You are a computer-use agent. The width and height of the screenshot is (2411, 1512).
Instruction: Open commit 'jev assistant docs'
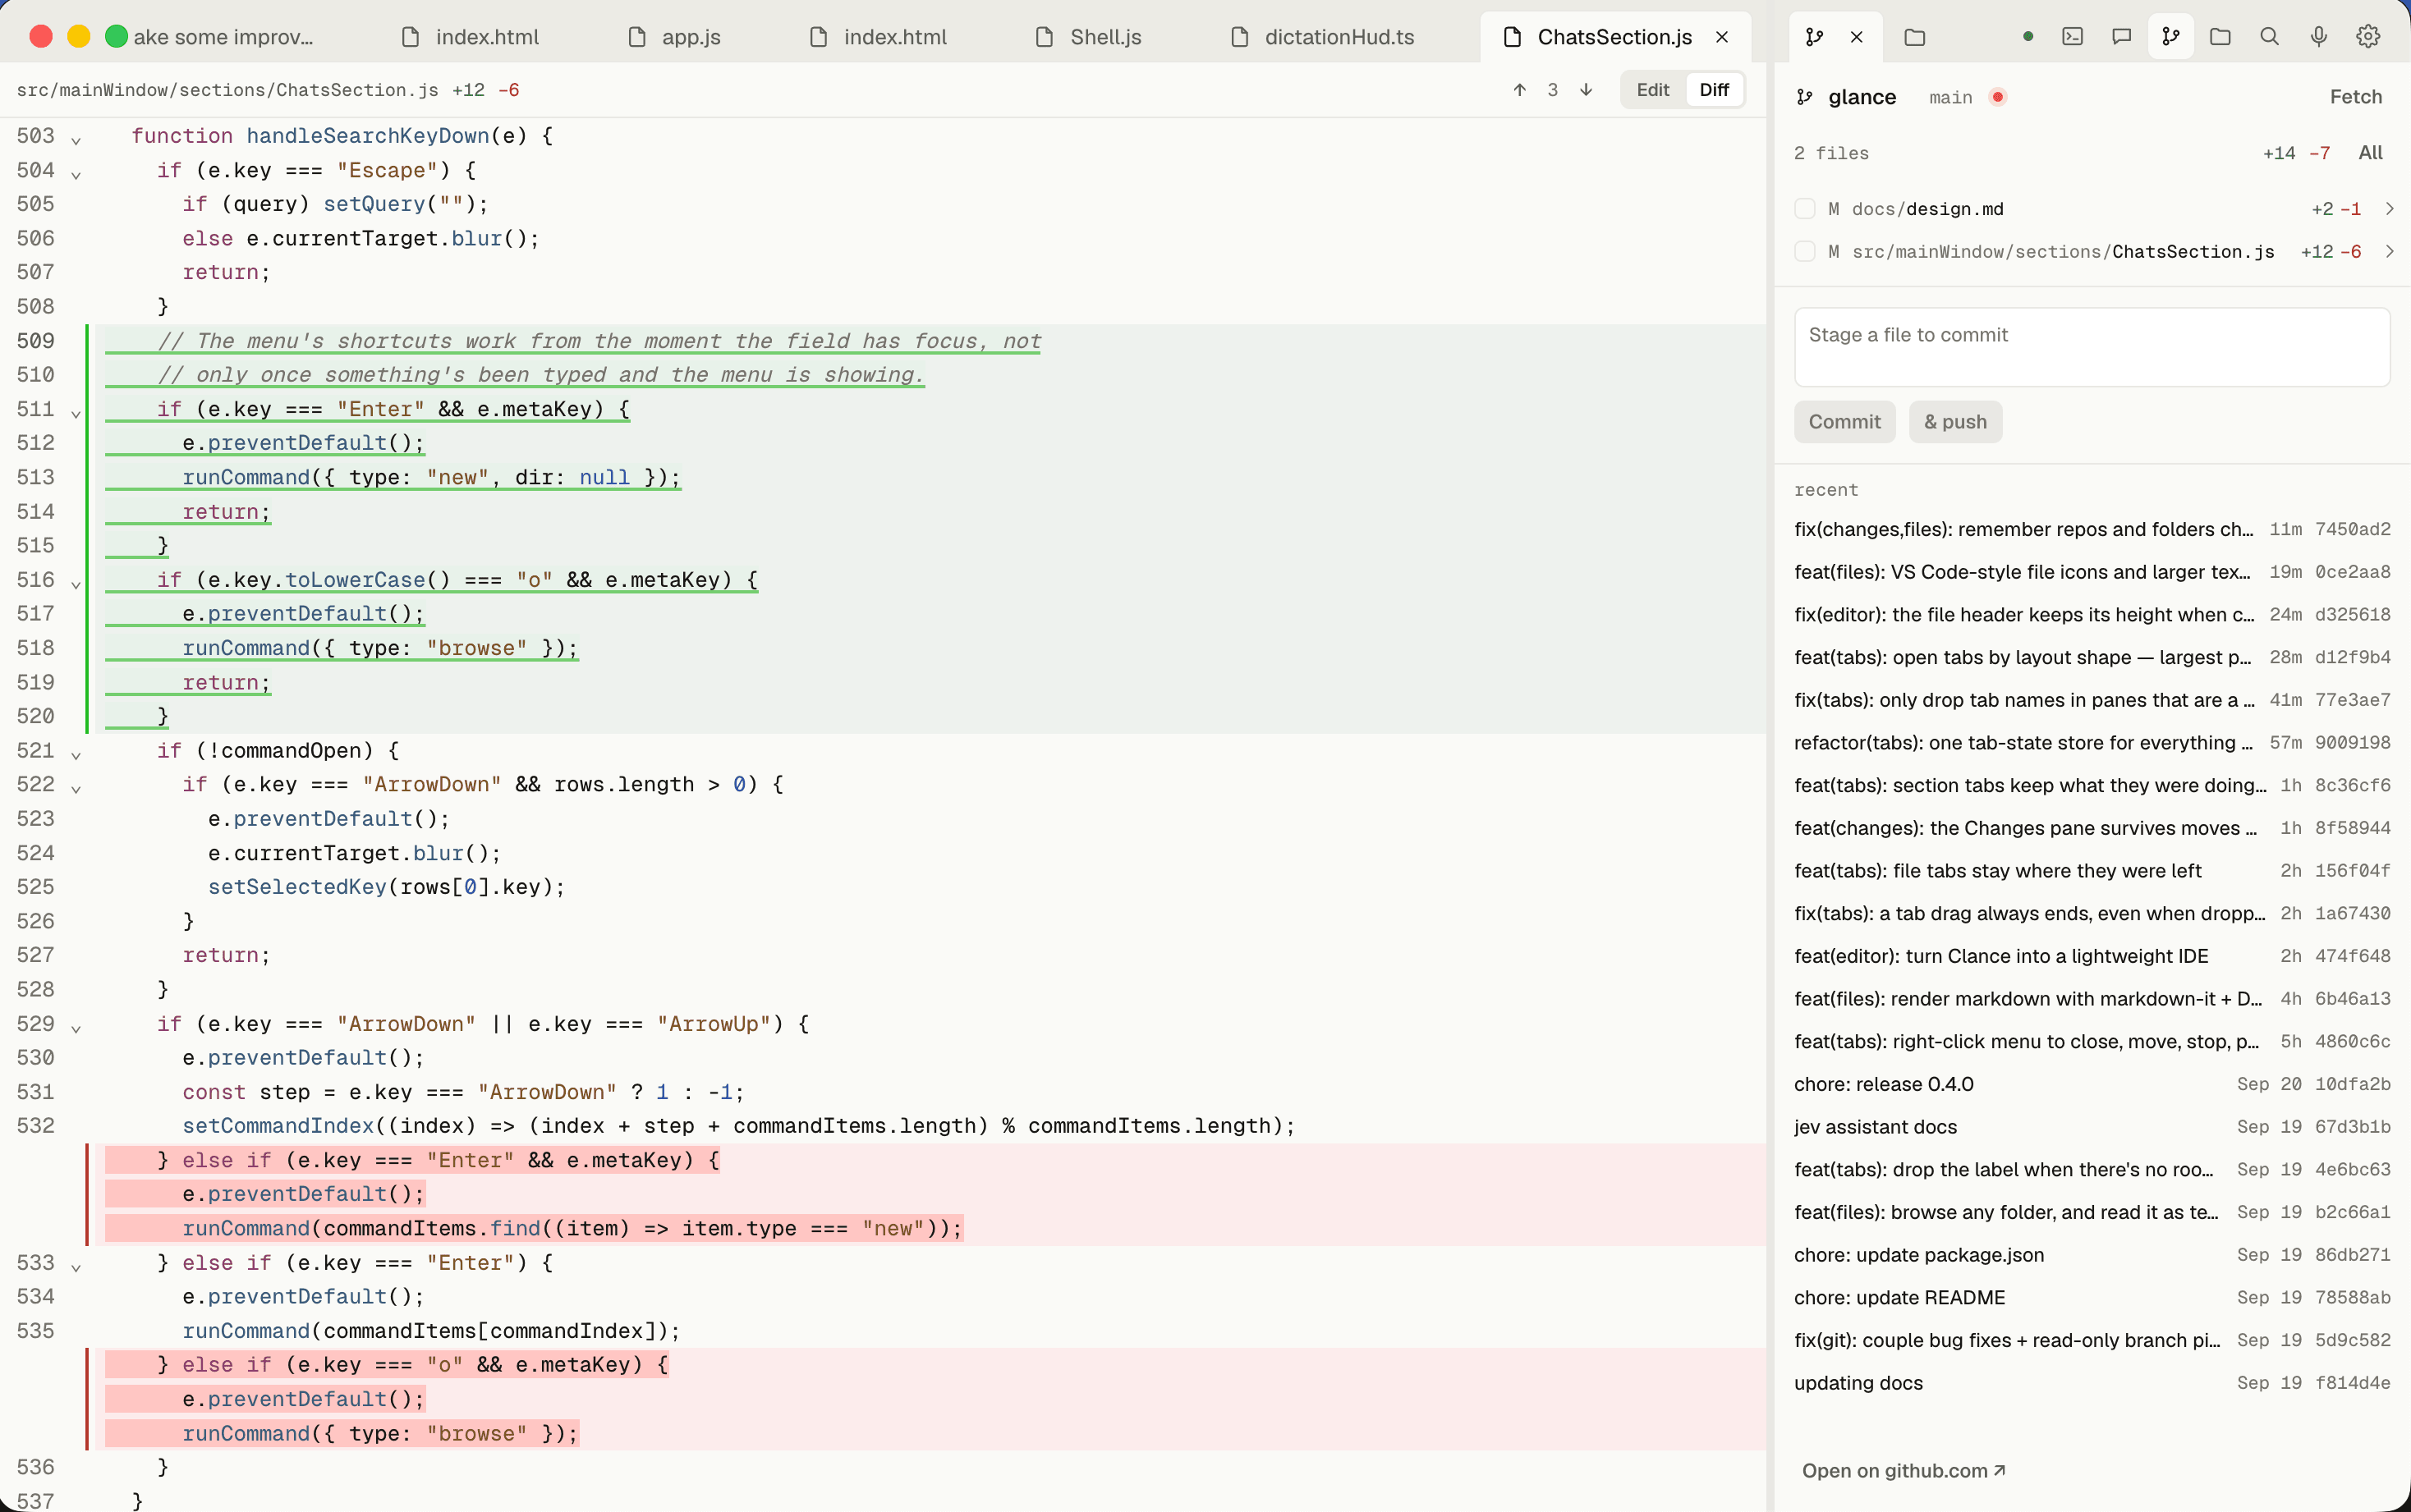(2092, 1127)
